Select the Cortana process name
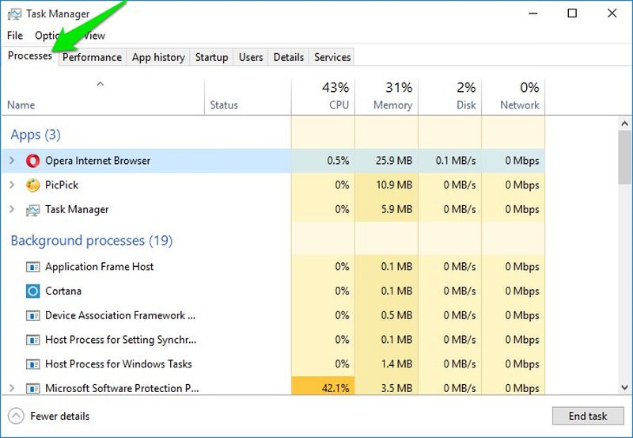This screenshot has width=633, height=438. pos(63,291)
